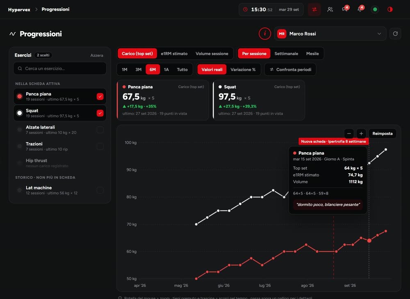Uncheck the Squat checkbox
Screen dimensions: 410x299
pyautogui.click(x=100, y=113)
